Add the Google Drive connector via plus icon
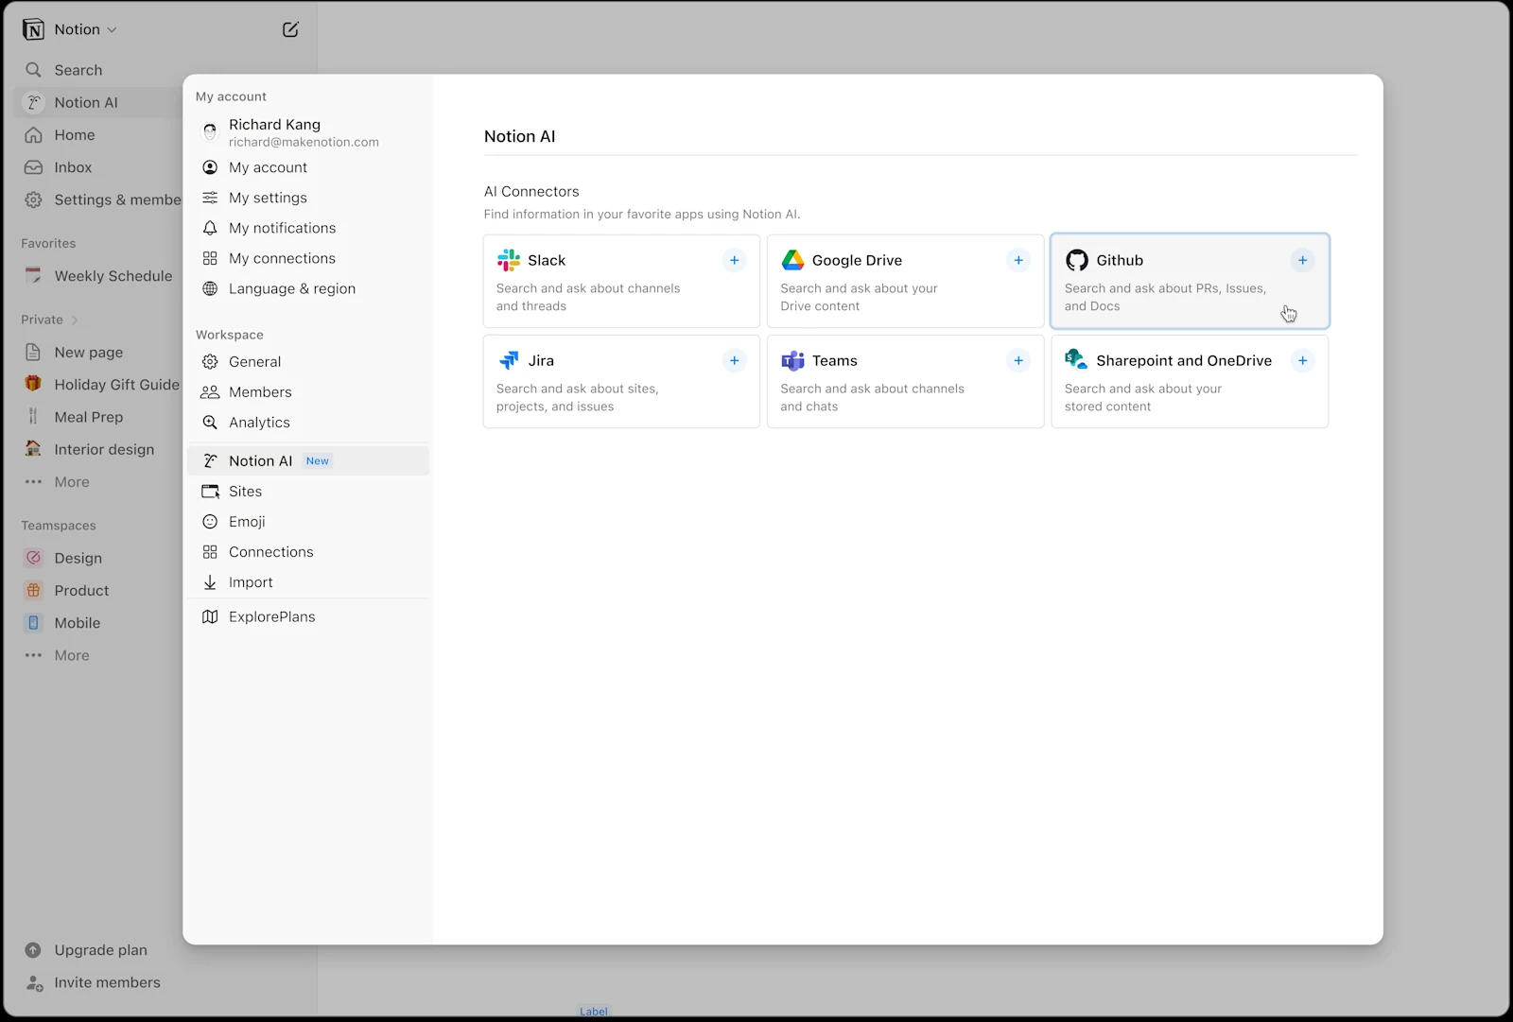1513x1022 pixels. point(1018,260)
